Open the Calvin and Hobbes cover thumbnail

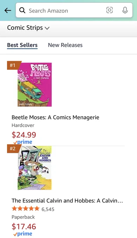(35, 168)
